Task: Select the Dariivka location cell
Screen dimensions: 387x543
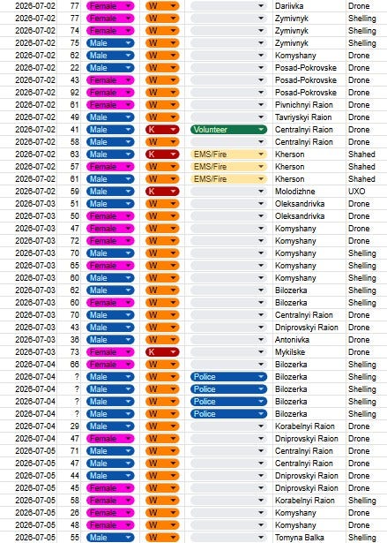Action: [309, 6]
